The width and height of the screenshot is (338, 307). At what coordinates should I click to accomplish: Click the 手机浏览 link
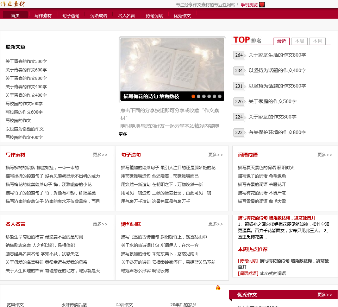pos(249,5)
